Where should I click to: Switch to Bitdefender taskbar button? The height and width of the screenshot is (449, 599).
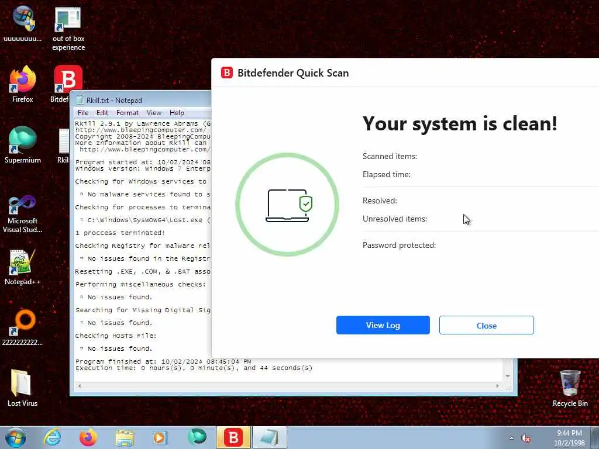pos(233,437)
